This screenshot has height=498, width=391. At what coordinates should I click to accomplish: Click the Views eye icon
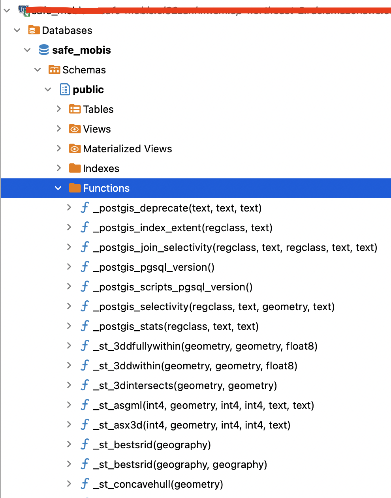point(75,129)
